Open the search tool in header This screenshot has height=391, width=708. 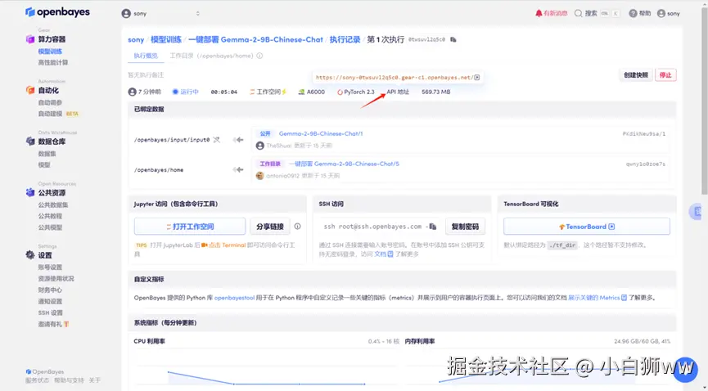pyautogui.click(x=596, y=14)
